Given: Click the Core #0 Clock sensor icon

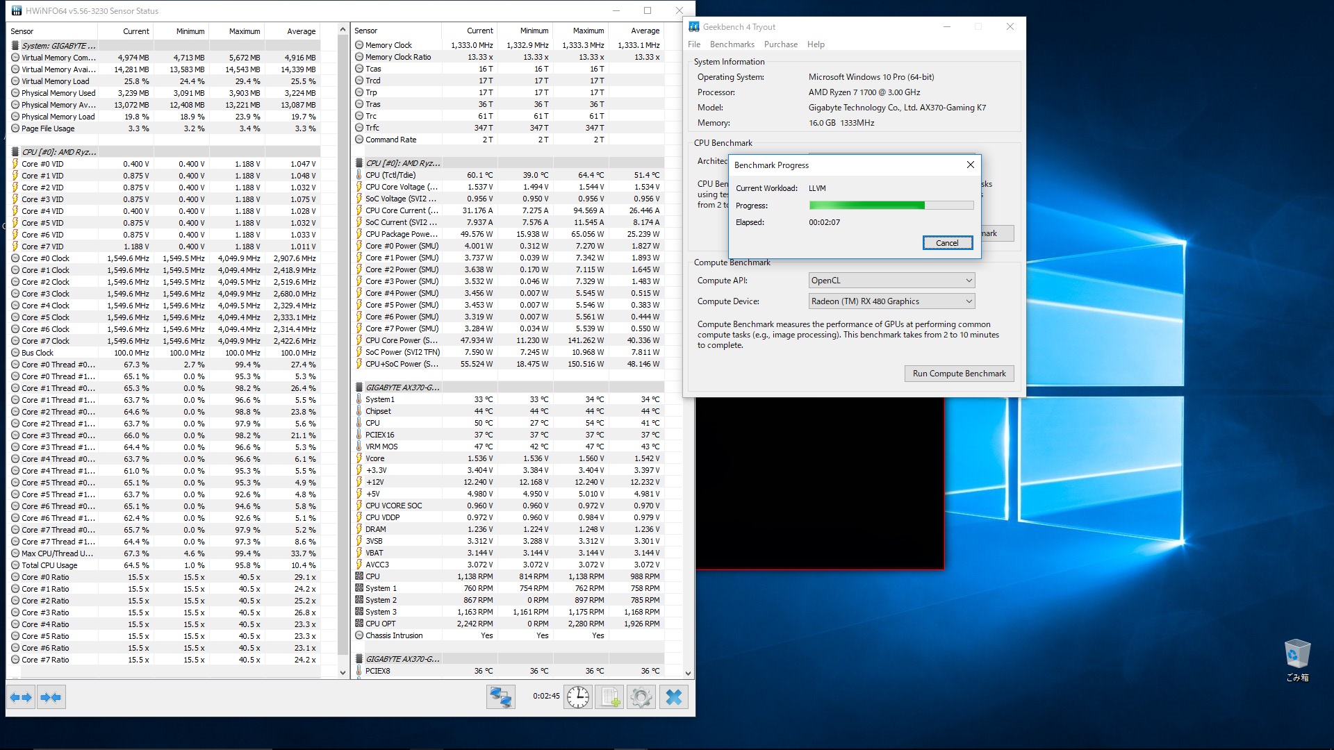Looking at the screenshot, I should (x=15, y=258).
